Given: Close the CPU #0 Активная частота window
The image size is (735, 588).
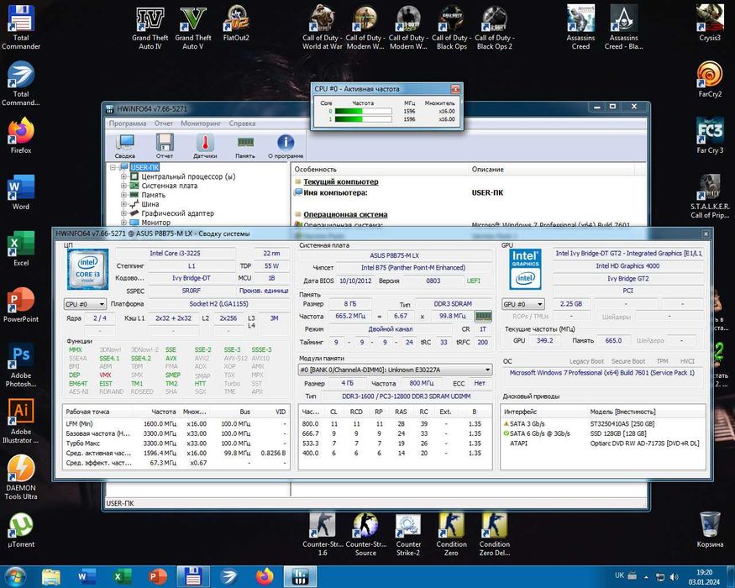Looking at the screenshot, I should 454,89.
